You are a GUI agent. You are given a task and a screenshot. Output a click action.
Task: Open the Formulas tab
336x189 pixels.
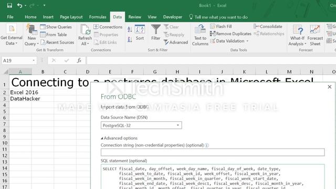98,17
